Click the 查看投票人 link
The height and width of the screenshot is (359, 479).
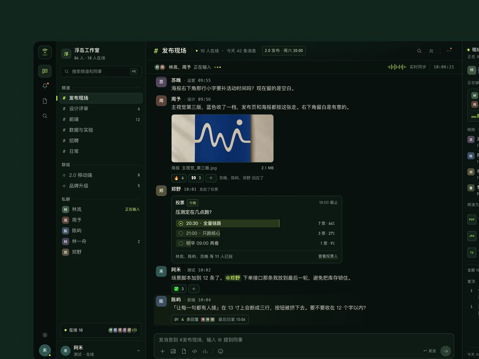pyautogui.click(x=328, y=256)
